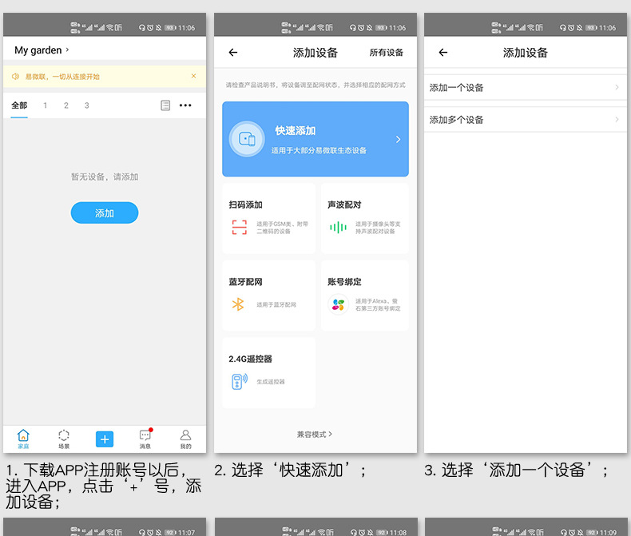Go back from the 添加设备 screen with 所有设备
631x536 pixels.
pos(233,52)
